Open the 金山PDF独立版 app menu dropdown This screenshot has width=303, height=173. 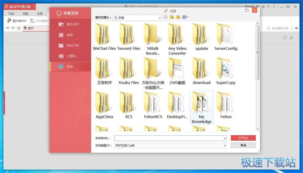click(x=34, y=6)
